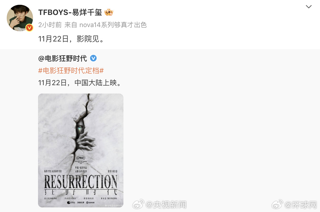
Task: Click the gold crown member badge icon
Action: pos(108,12)
